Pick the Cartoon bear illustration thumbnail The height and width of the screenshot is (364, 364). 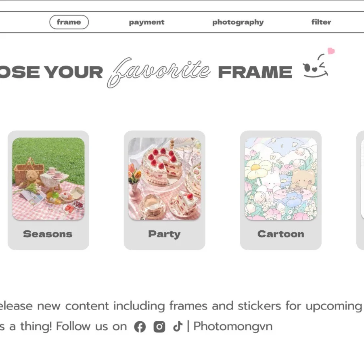[x=280, y=179]
